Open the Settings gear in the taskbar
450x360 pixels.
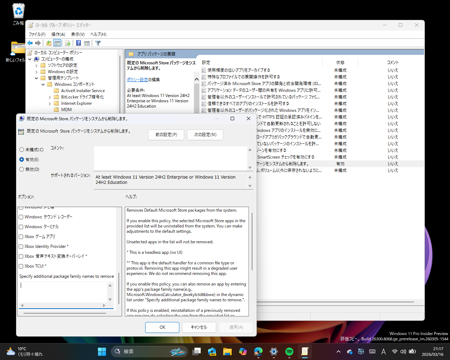coord(274,352)
